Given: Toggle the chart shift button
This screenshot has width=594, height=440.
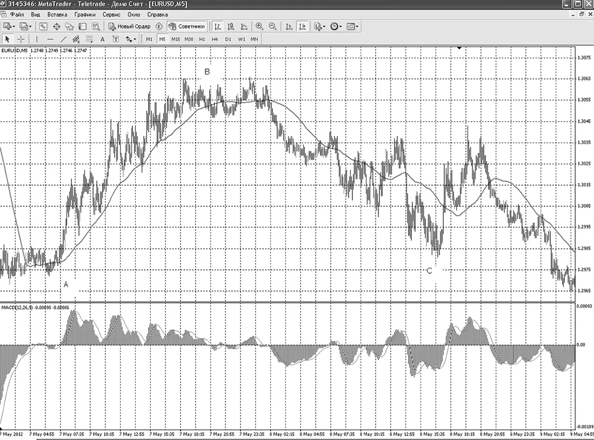Looking at the screenshot, I should pyautogui.click(x=302, y=26).
